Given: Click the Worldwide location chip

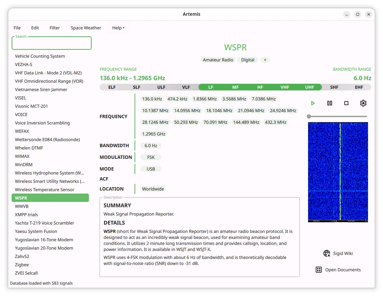Looking at the screenshot, I should coord(153,189).
